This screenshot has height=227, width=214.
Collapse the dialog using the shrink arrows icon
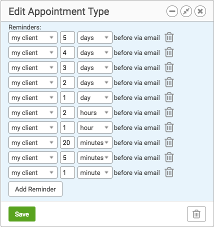tap(186, 11)
